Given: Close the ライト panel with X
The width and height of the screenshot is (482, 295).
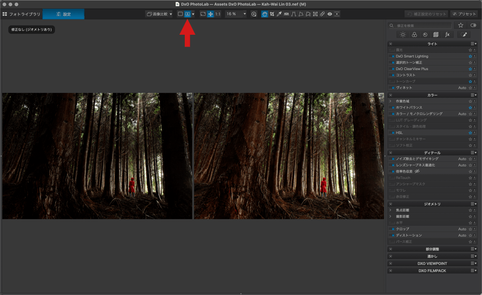Looking at the screenshot, I should click(390, 44).
